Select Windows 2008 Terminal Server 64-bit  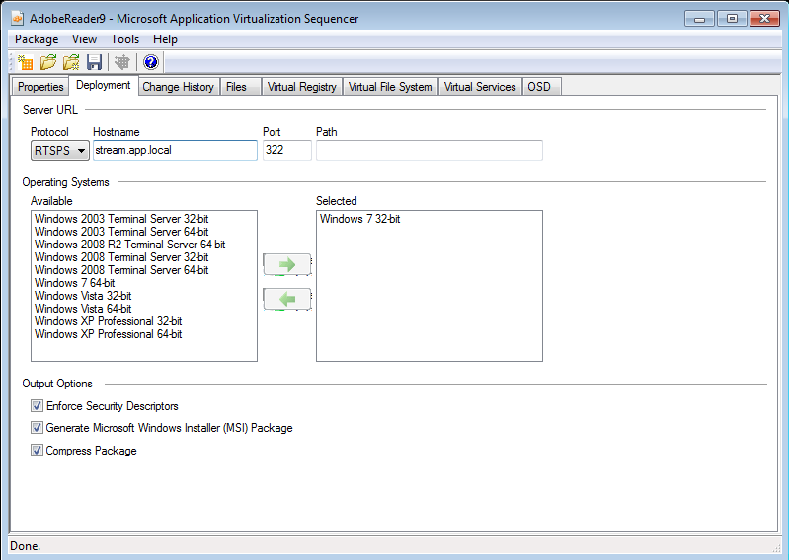coord(121,270)
